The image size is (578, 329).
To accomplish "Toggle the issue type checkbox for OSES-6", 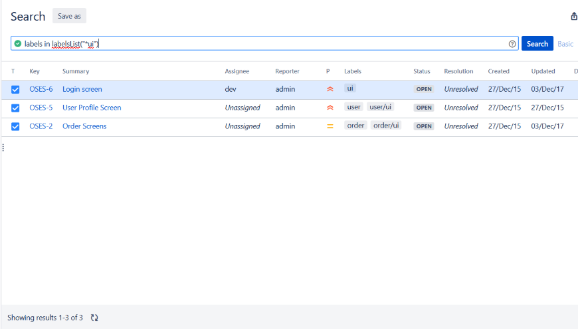I will pos(15,89).
